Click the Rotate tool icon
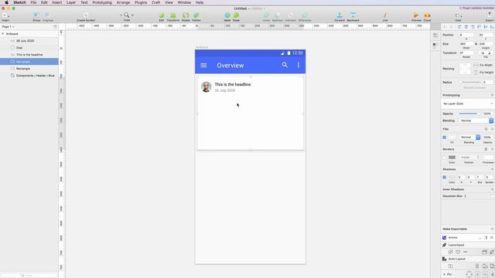Image resolution: width=495 pixels, height=278 pixels. pyautogui.click(x=186, y=15)
